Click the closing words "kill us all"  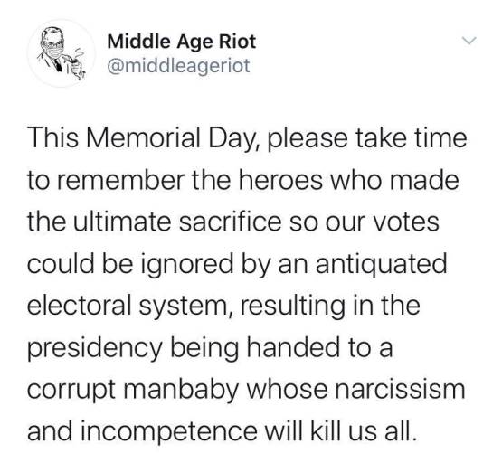pyautogui.click(x=364, y=431)
